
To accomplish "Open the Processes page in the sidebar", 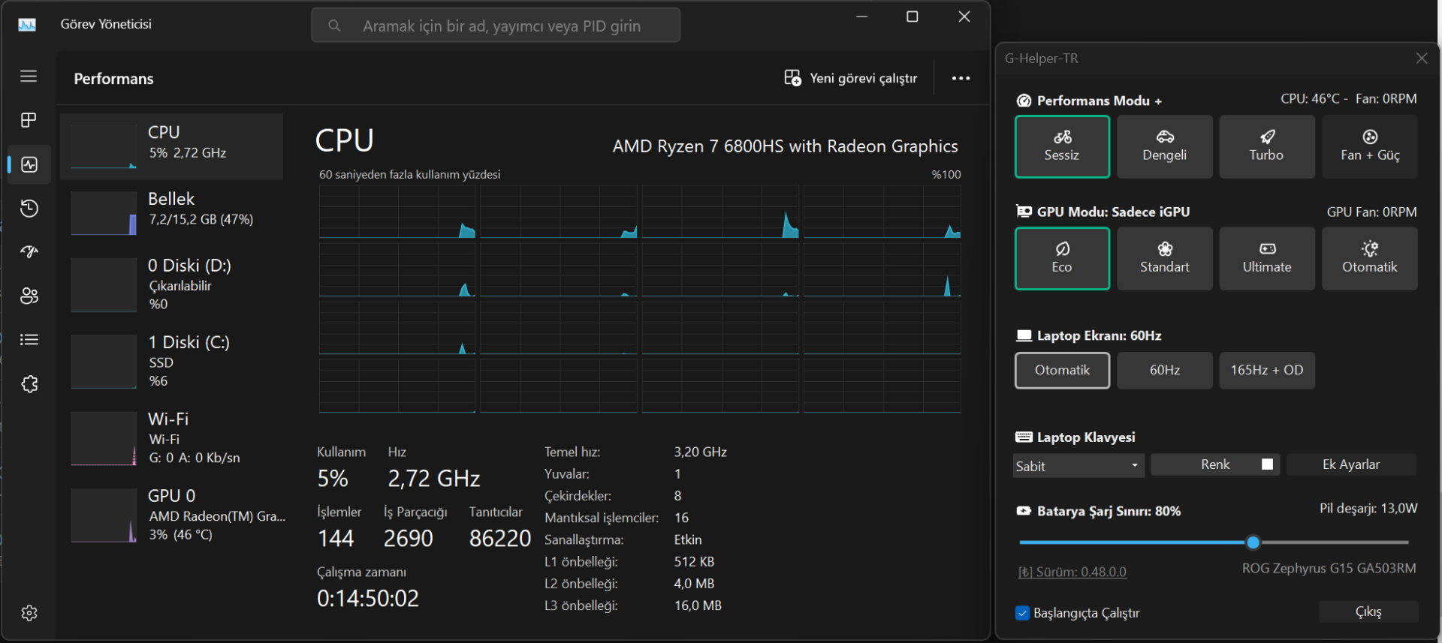I will 29,120.
